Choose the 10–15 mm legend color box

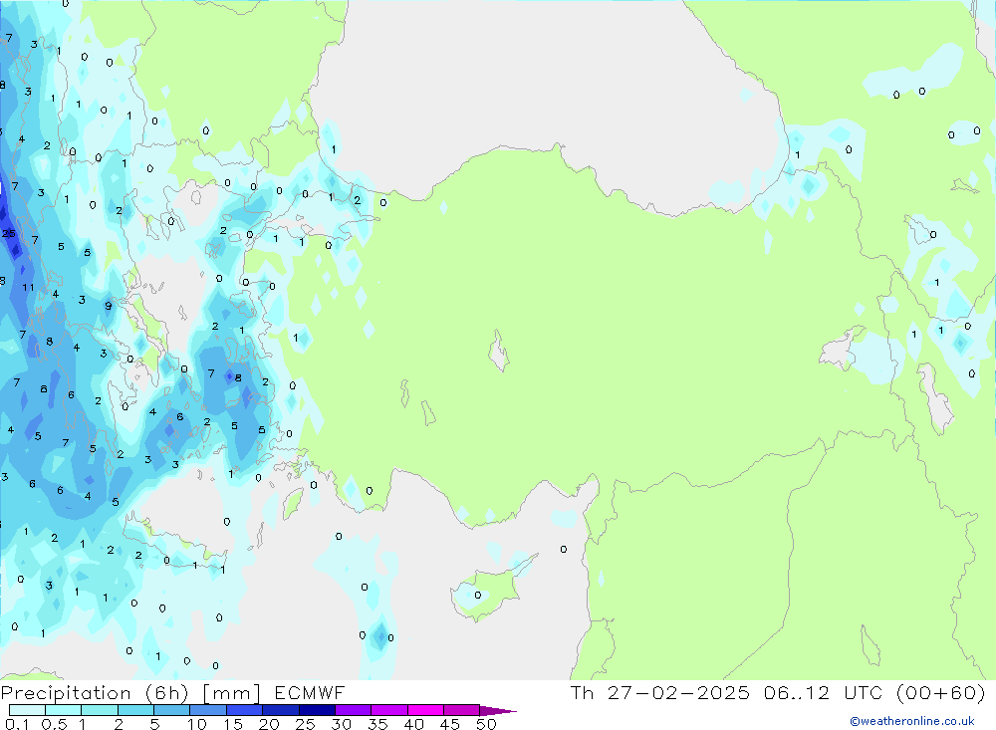[208, 710]
